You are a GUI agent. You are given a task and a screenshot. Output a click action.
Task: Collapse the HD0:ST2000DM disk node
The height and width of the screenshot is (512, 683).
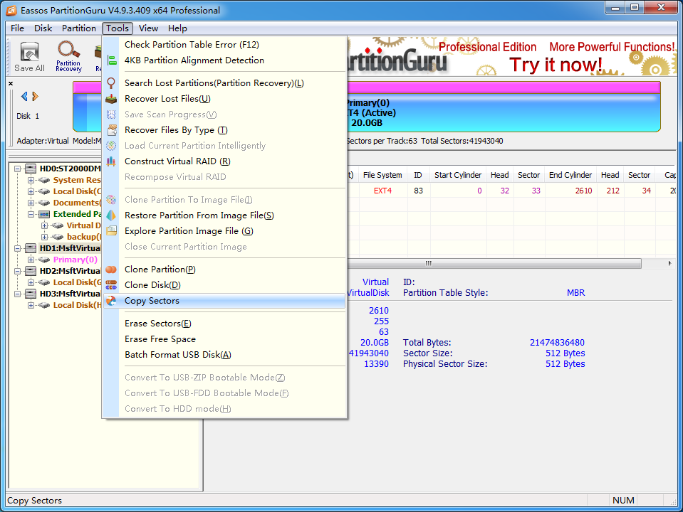[x=17, y=169]
